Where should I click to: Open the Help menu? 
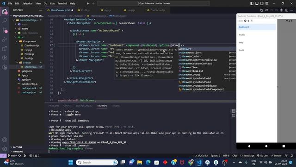point(73,3)
